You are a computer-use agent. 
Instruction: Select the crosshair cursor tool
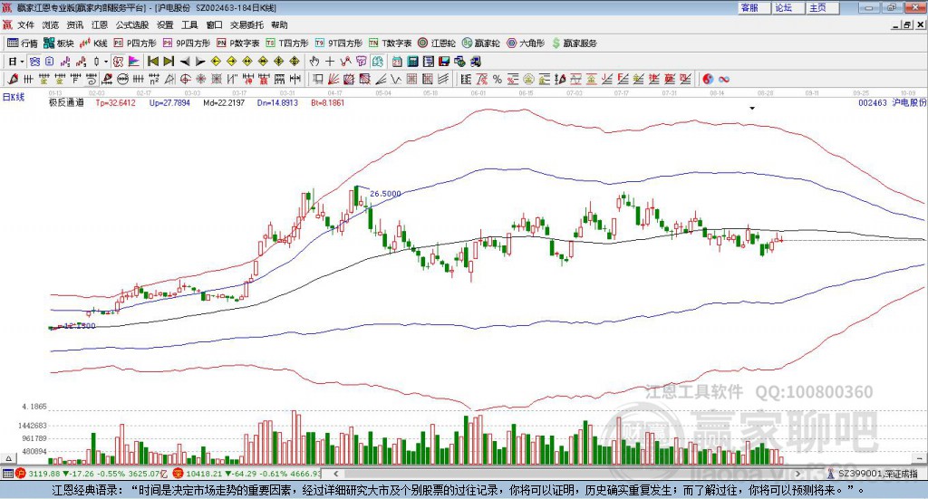pos(330,61)
